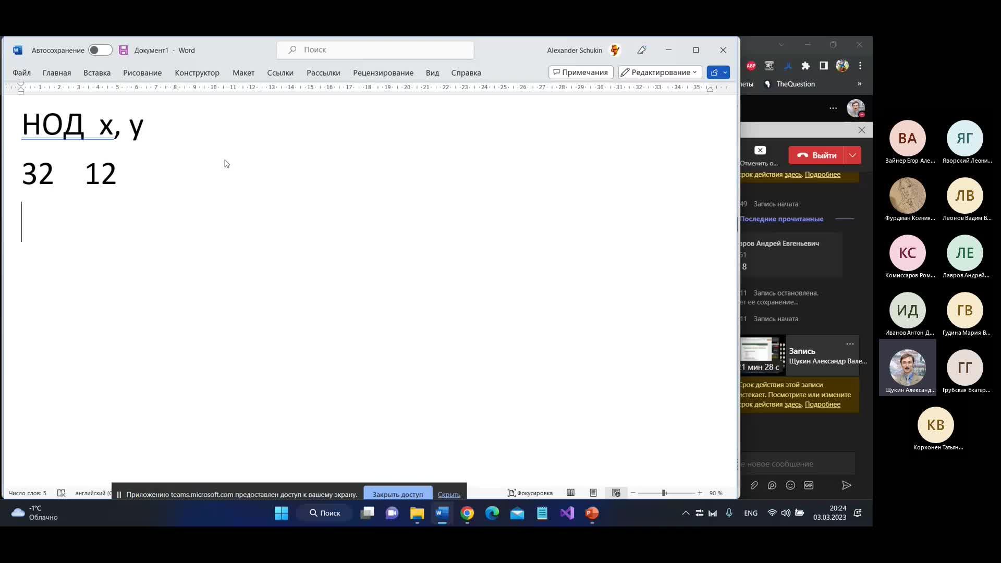Click the английский language indicator
The image size is (1001, 563).
93,493
